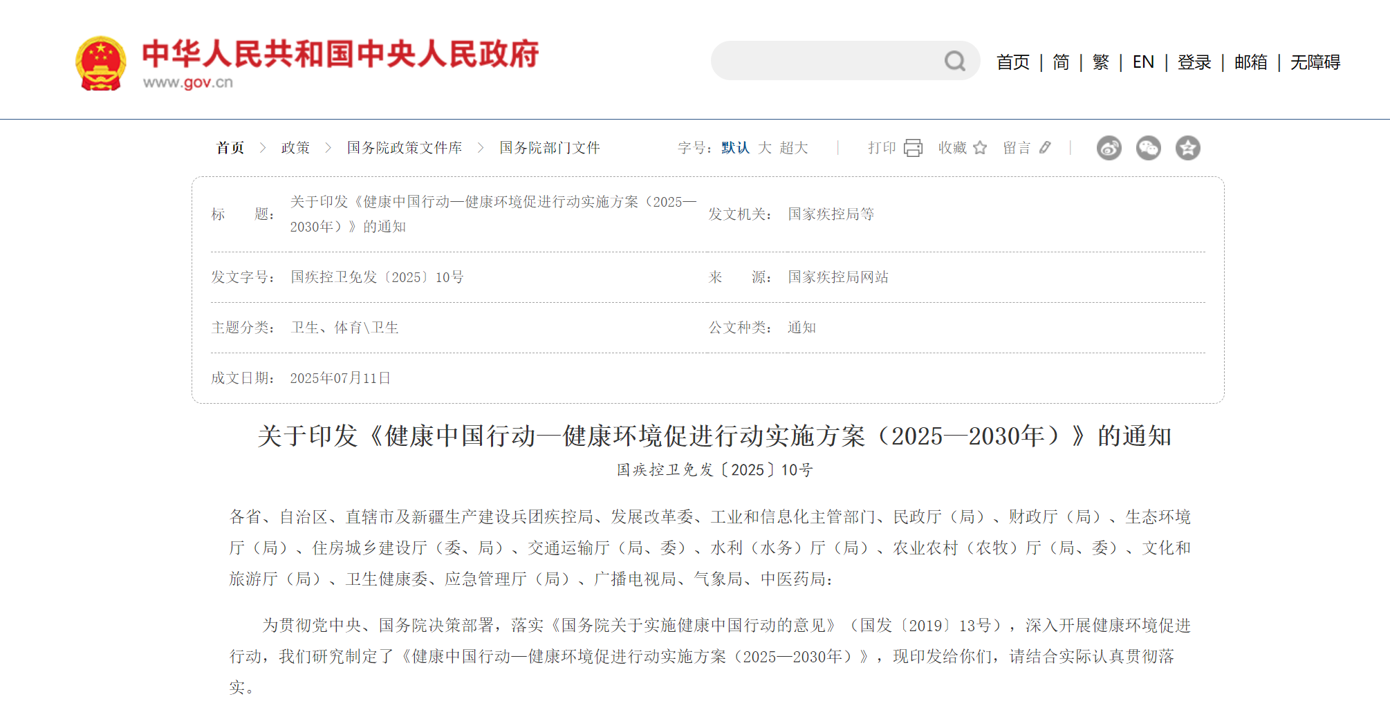The width and height of the screenshot is (1390, 710).
Task: Click the 发文字号 field label
Action: coord(243,277)
